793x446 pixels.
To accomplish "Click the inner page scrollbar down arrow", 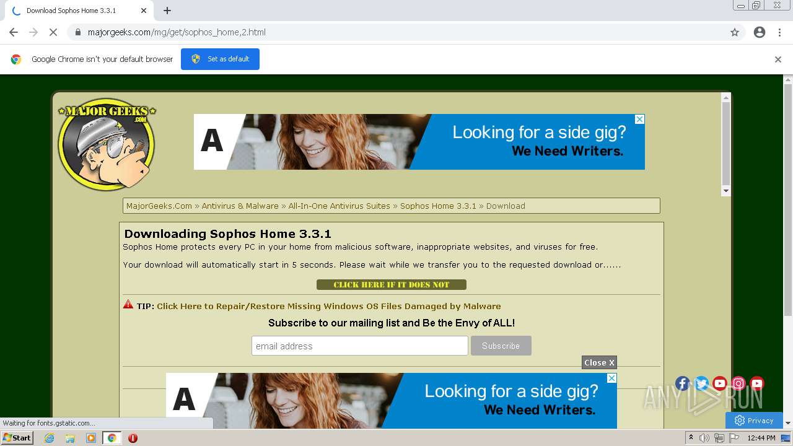I will (726, 191).
